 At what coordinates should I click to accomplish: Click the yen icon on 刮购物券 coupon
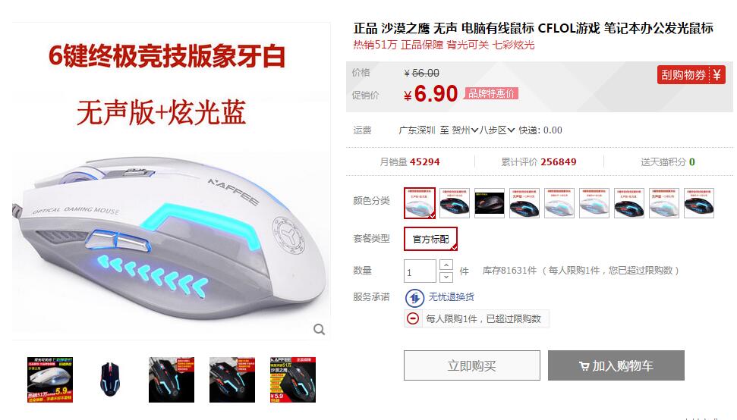pyautogui.click(x=717, y=74)
